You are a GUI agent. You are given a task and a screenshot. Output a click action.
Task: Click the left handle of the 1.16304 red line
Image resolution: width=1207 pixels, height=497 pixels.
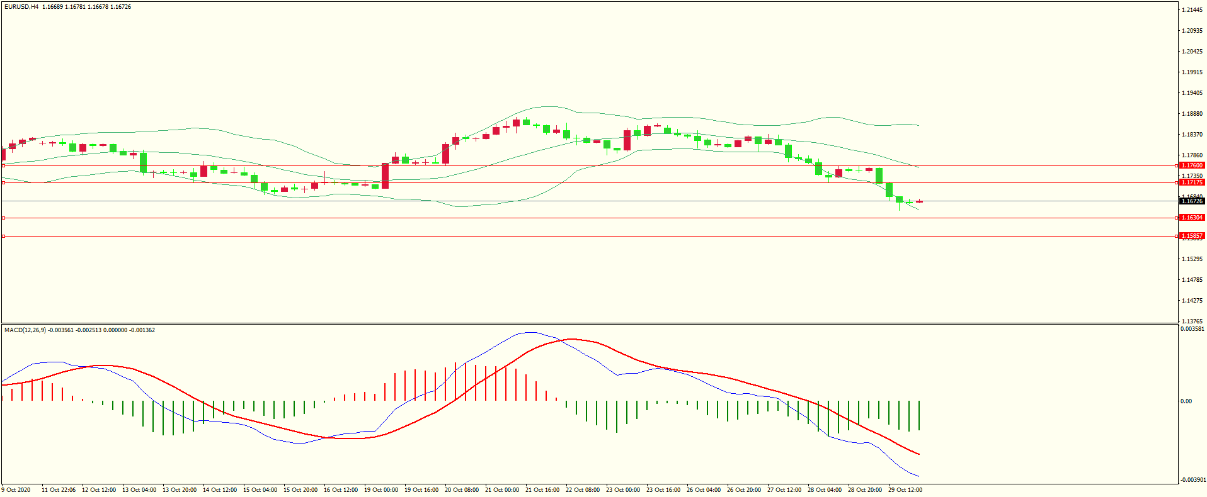pyautogui.click(x=3, y=218)
